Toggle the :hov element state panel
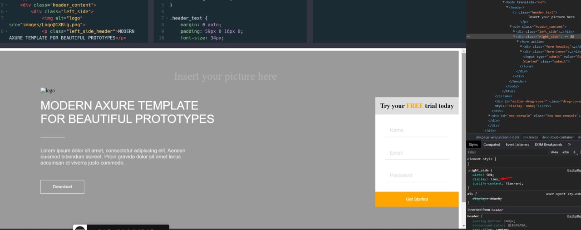 554,152
